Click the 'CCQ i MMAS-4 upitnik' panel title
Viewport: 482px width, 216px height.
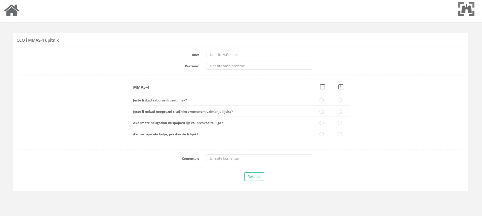[38, 40]
